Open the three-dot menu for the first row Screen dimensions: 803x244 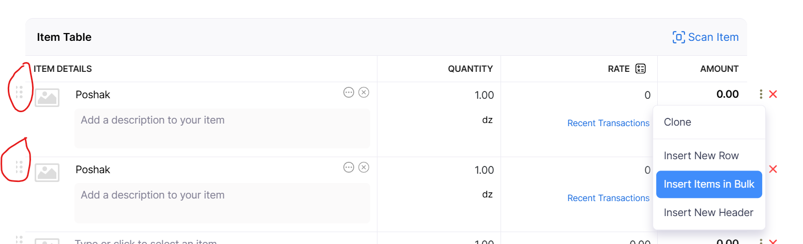pyautogui.click(x=761, y=94)
